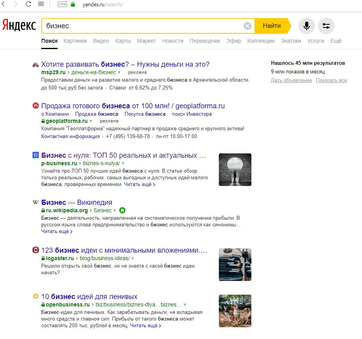The image size is (362, 339).
Task: Start voice search with the microphone icon
Action: (307, 26)
